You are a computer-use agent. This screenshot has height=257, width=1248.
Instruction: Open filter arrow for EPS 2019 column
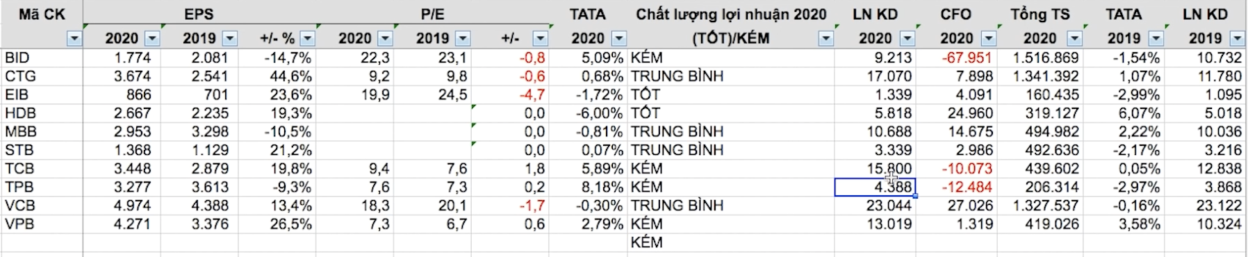[229, 39]
